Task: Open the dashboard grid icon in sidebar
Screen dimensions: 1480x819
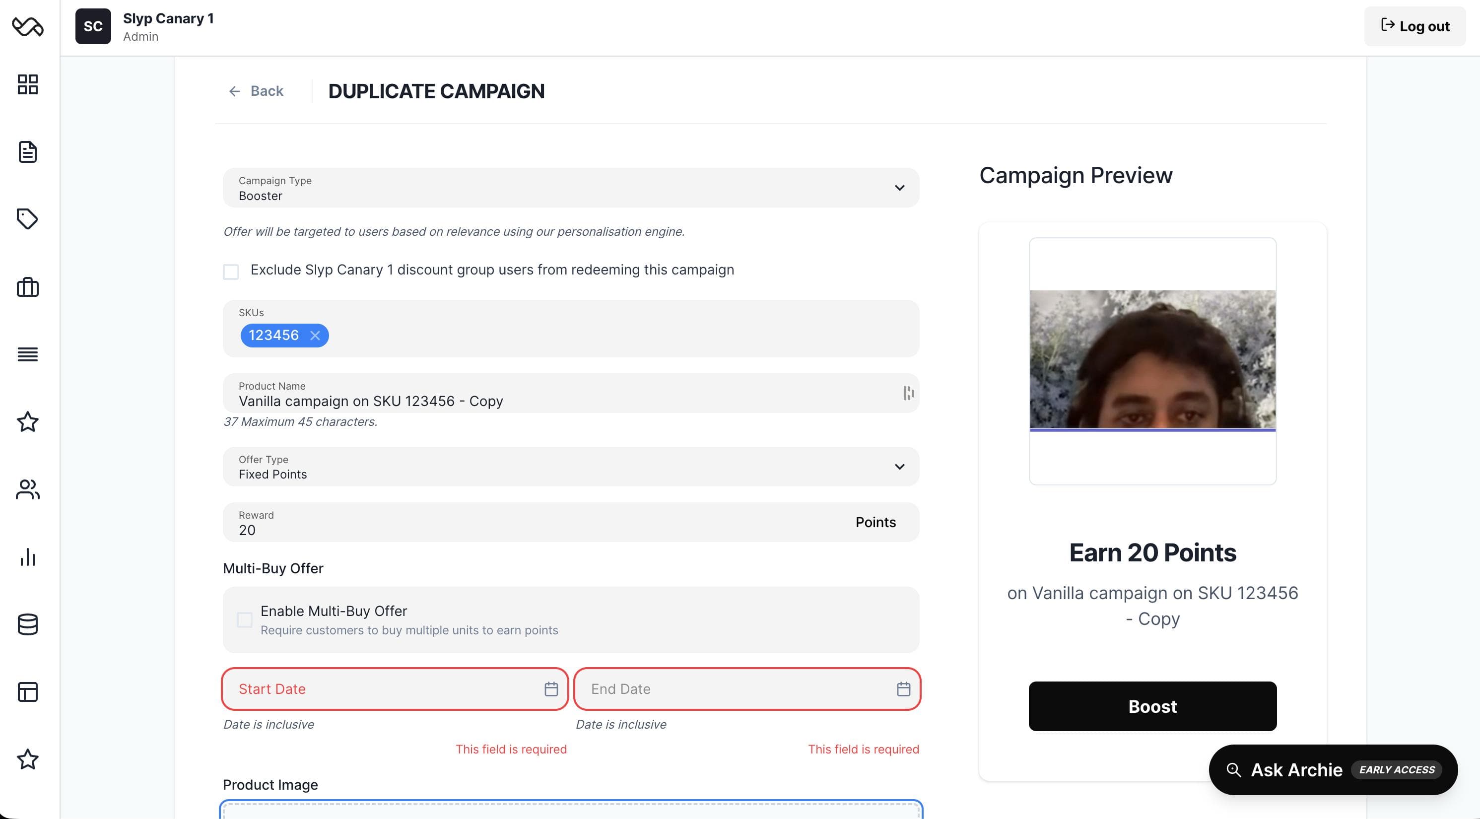Action: pos(28,84)
